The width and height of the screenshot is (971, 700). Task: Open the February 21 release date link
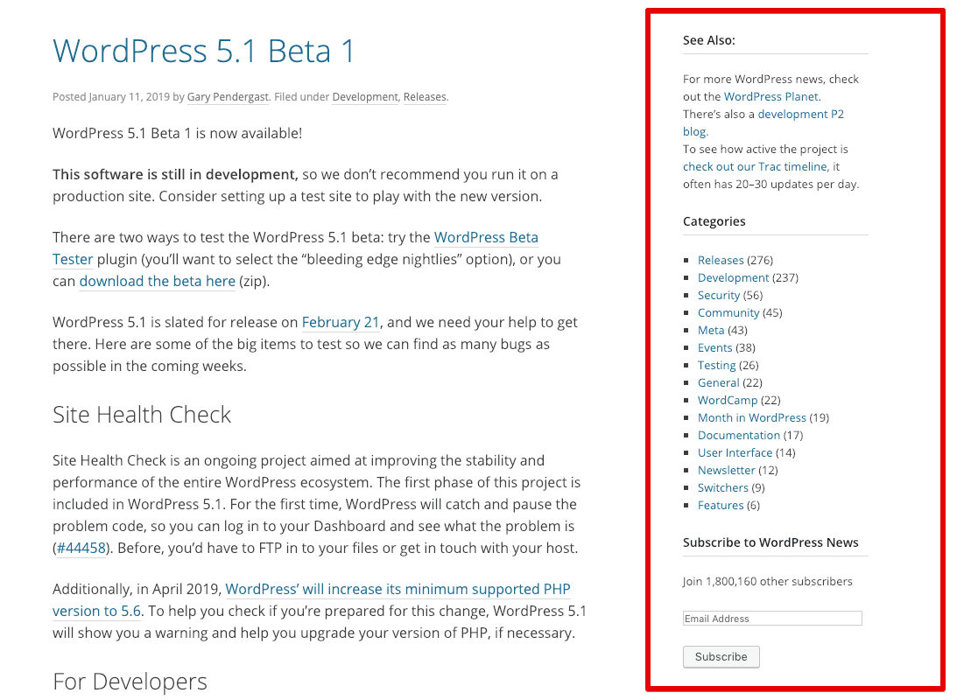point(341,322)
